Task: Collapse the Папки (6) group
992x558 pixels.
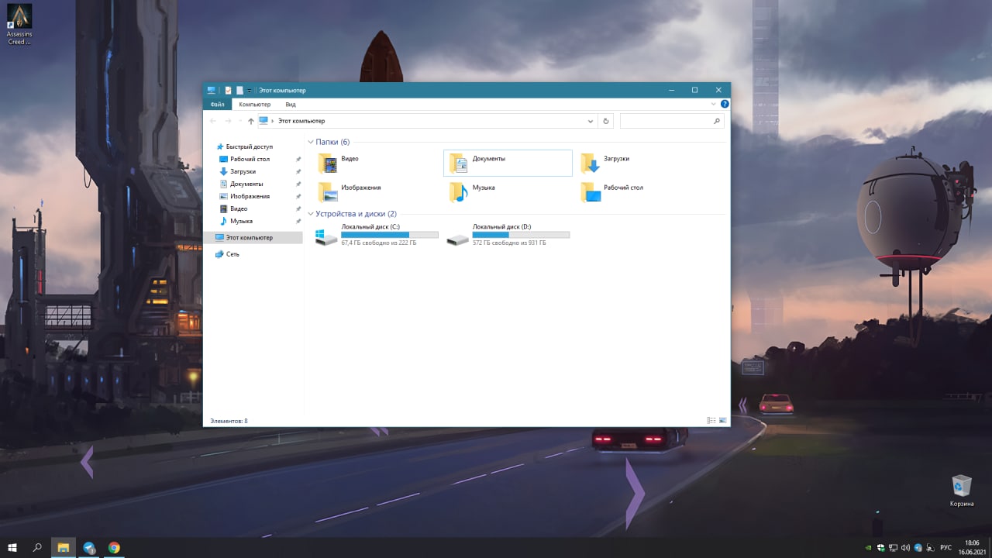Action: pos(311,142)
